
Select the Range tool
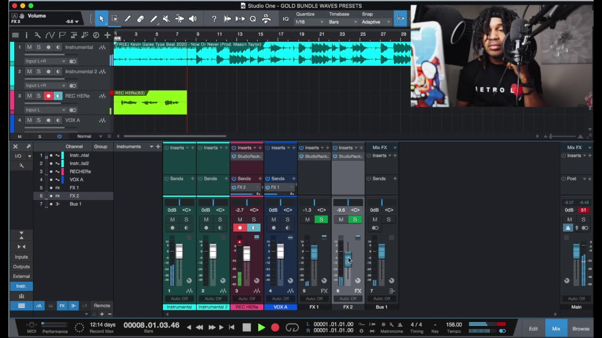(x=114, y=19)
